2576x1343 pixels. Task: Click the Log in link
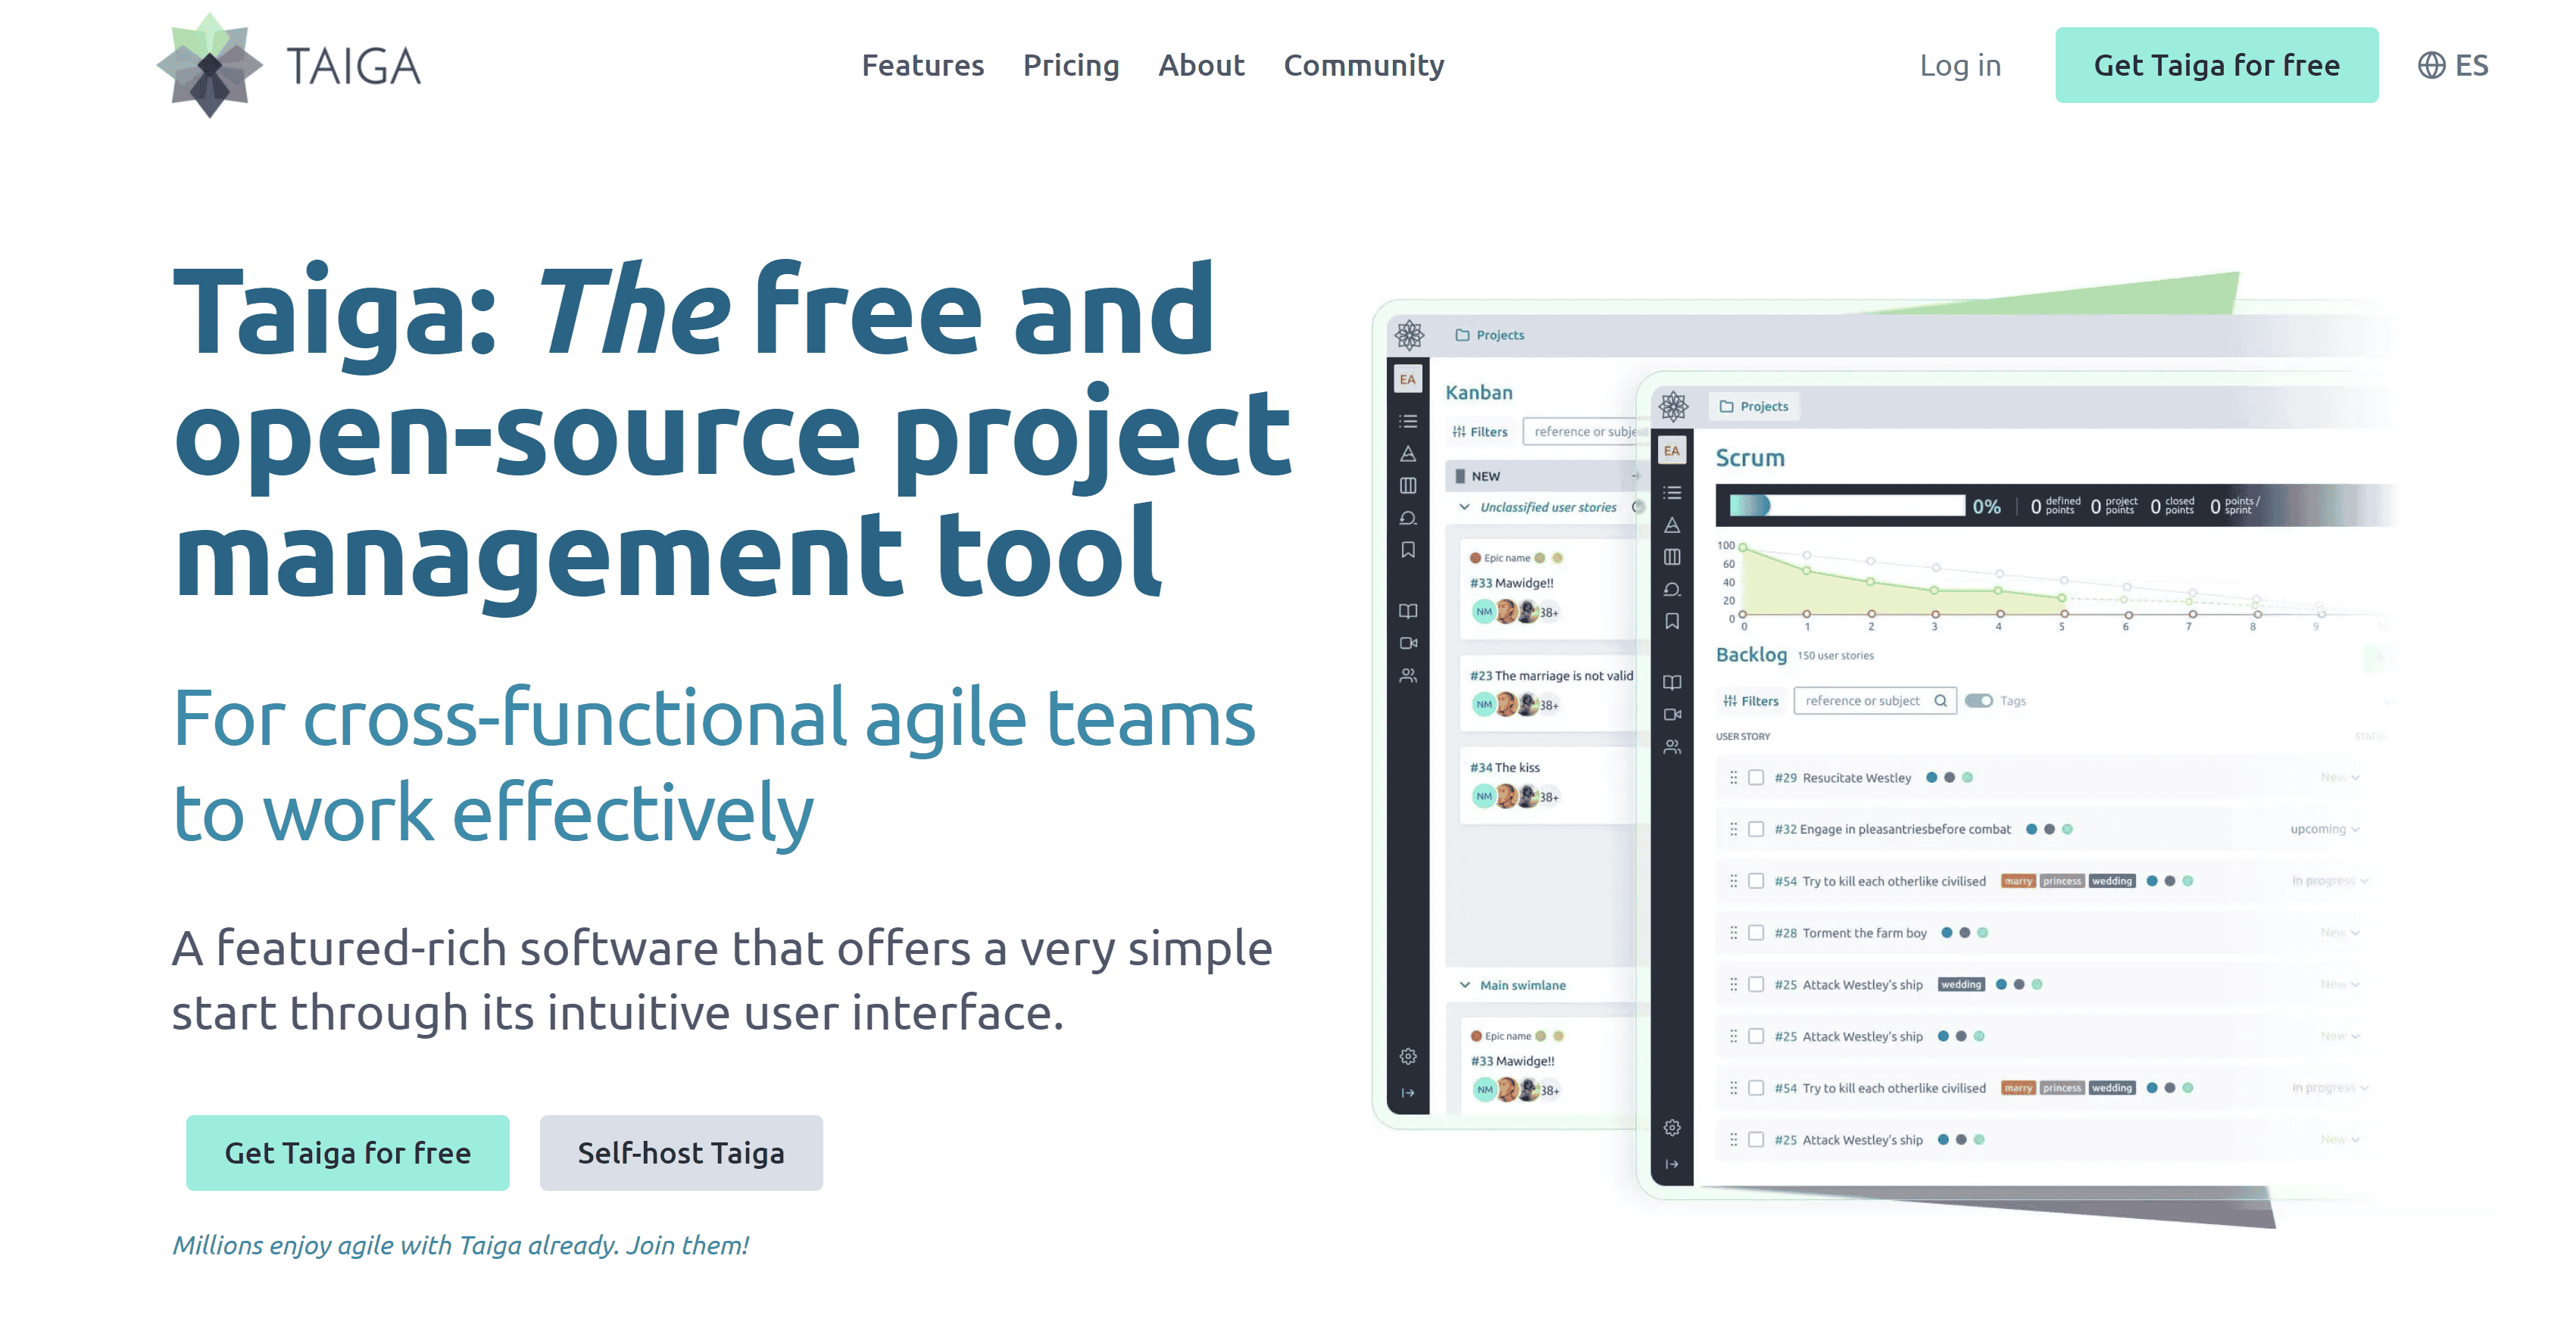coord(1959,66)
